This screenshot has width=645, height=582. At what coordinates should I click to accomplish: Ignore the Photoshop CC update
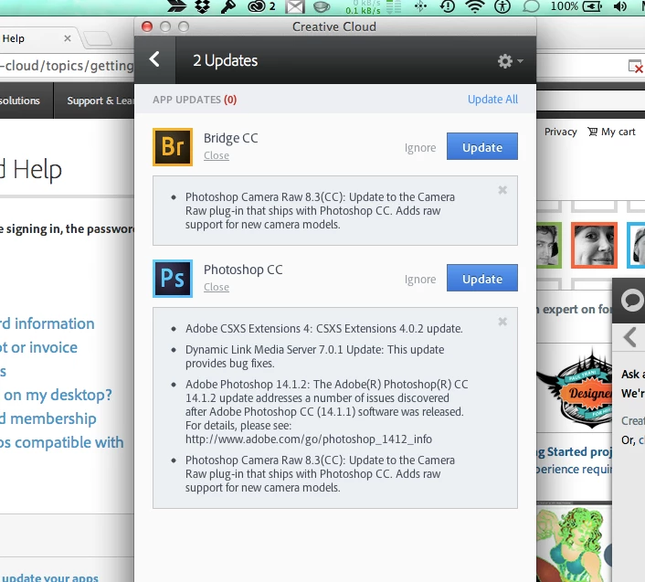420,280
